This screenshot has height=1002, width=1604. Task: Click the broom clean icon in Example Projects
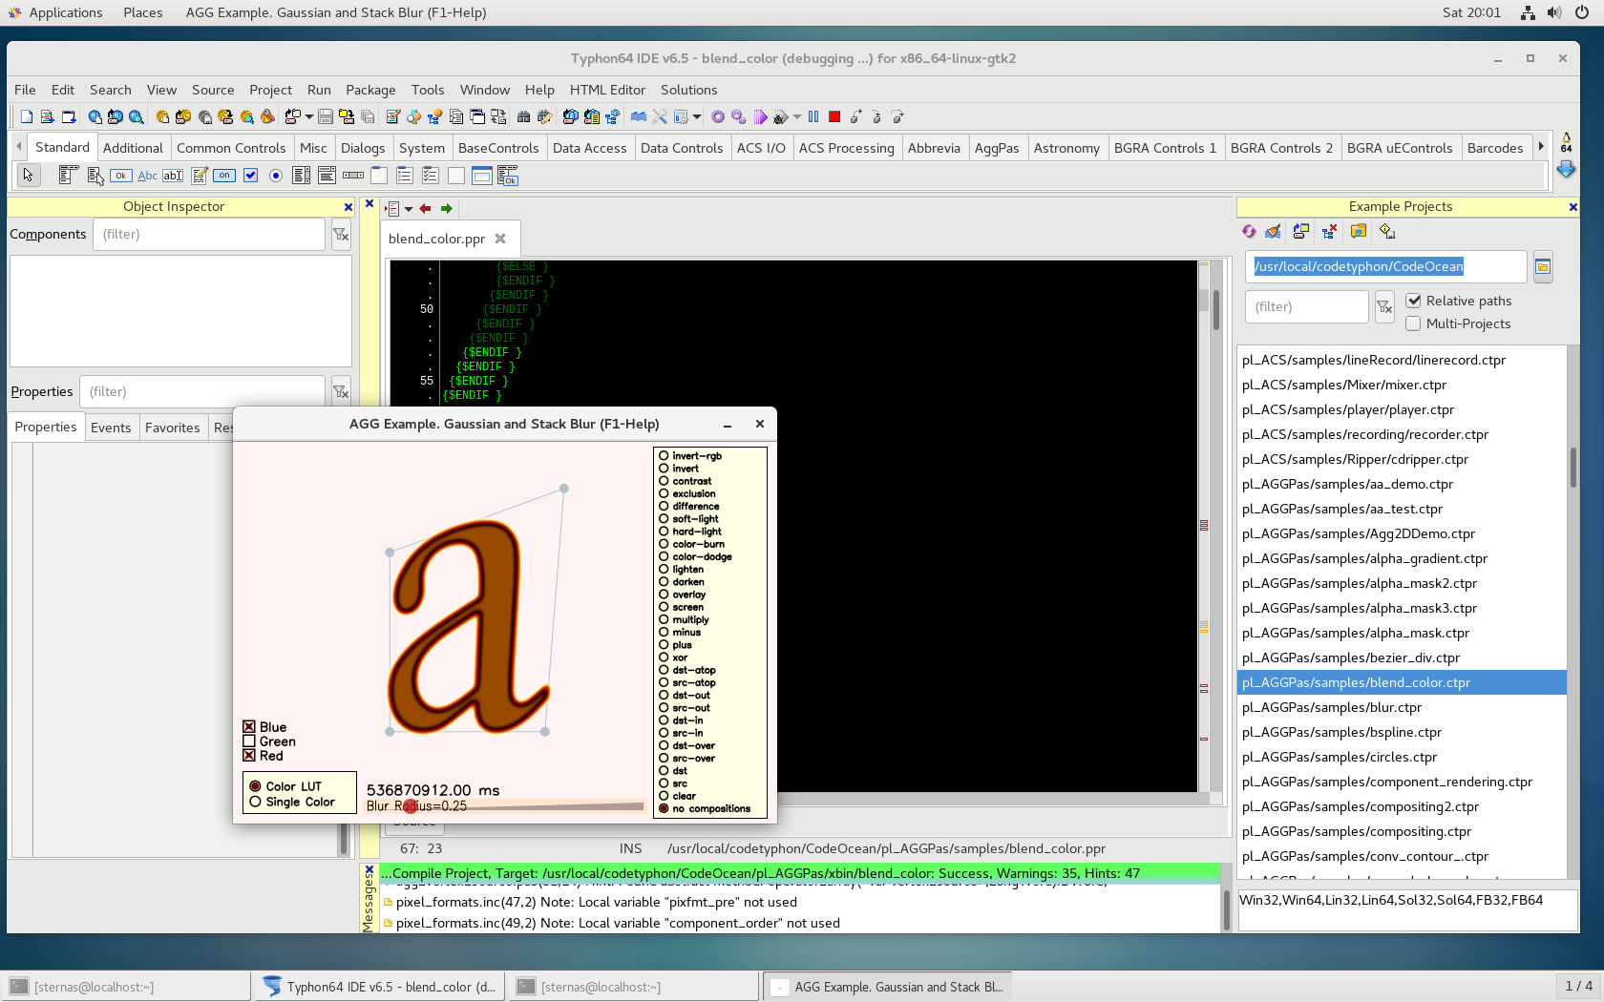(1274, 231)
